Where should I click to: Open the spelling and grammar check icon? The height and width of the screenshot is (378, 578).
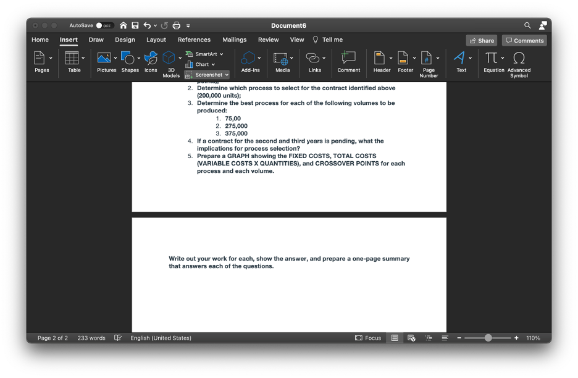coord(118,338)
